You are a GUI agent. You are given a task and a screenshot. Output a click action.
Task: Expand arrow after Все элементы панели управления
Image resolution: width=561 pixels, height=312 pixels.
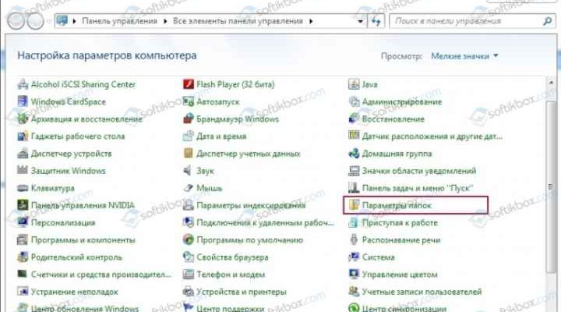pyautogui.click(x=311, y=22)
